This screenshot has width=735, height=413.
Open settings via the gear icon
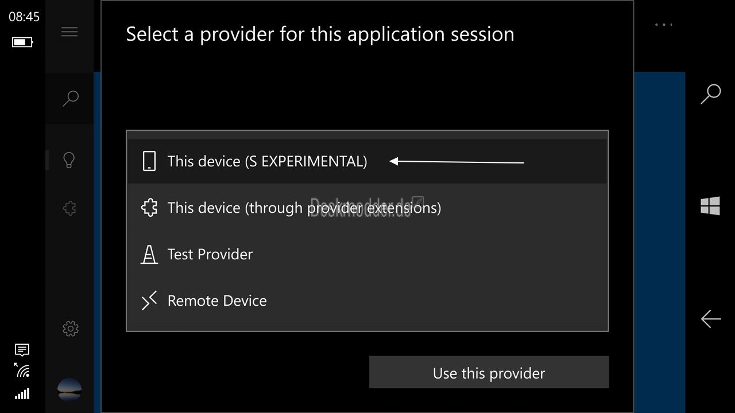(70, 329)
